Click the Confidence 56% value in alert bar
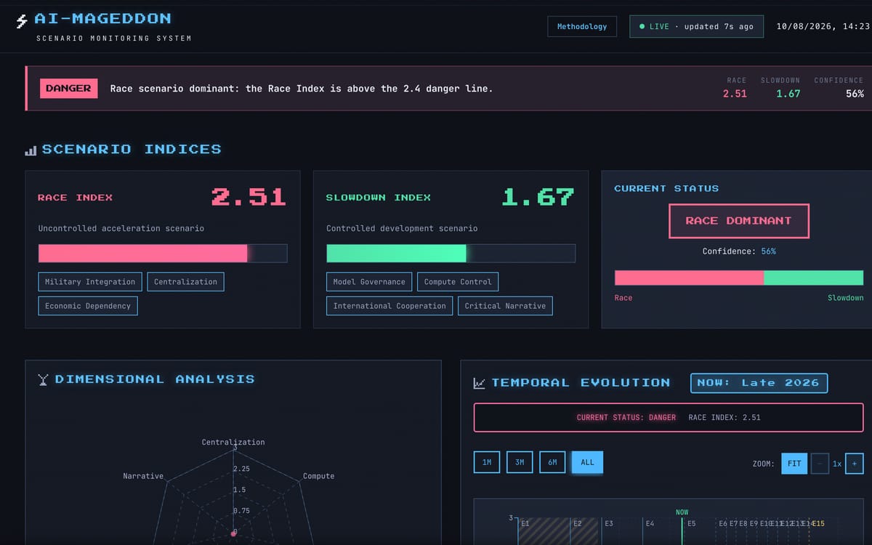Viewport: 872px width, 545px height. click(855, 94)
